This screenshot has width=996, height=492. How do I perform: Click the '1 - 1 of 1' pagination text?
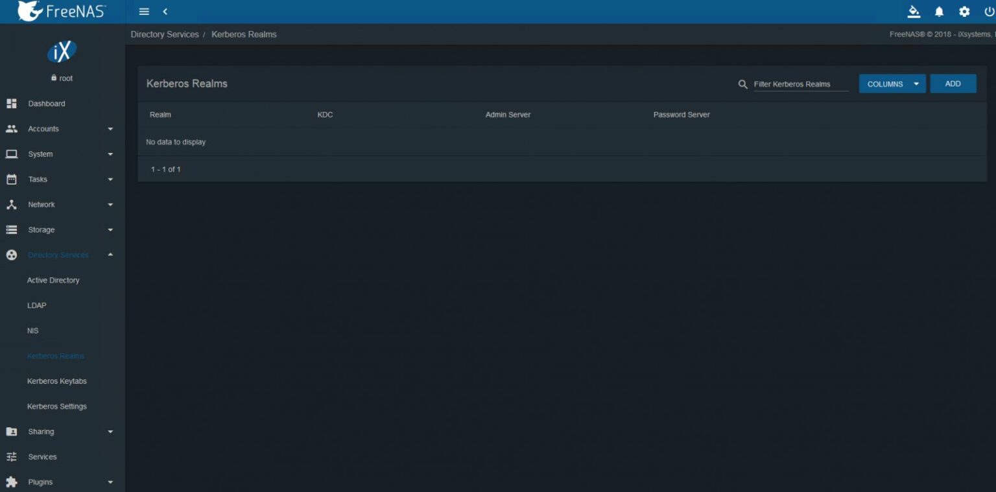coord(166,169)
